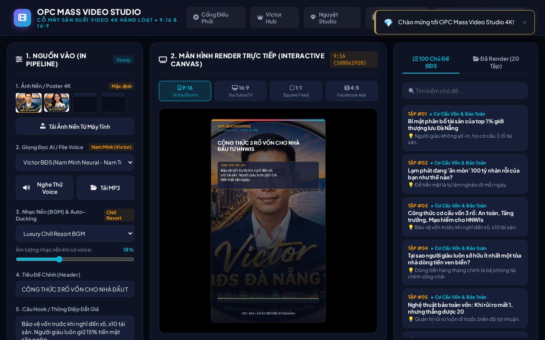Screen dimensions: 545x340
Task: Click the third empty poster slot
Action: (85, 103)
